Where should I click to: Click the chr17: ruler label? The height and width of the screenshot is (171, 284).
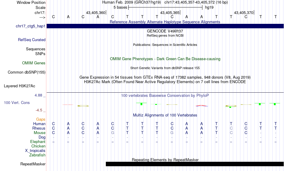40,13
